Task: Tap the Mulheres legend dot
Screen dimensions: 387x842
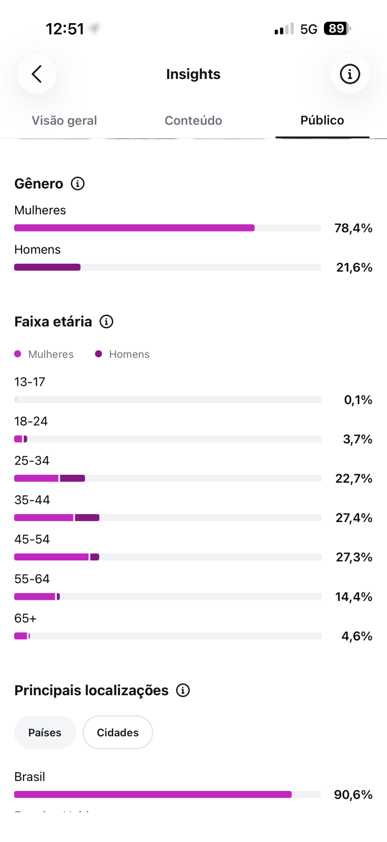Action: [18, 354]
